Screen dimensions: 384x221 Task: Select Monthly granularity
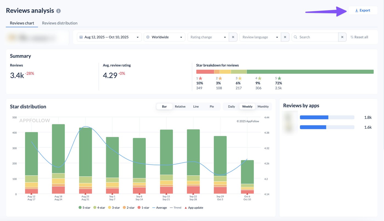263,107
